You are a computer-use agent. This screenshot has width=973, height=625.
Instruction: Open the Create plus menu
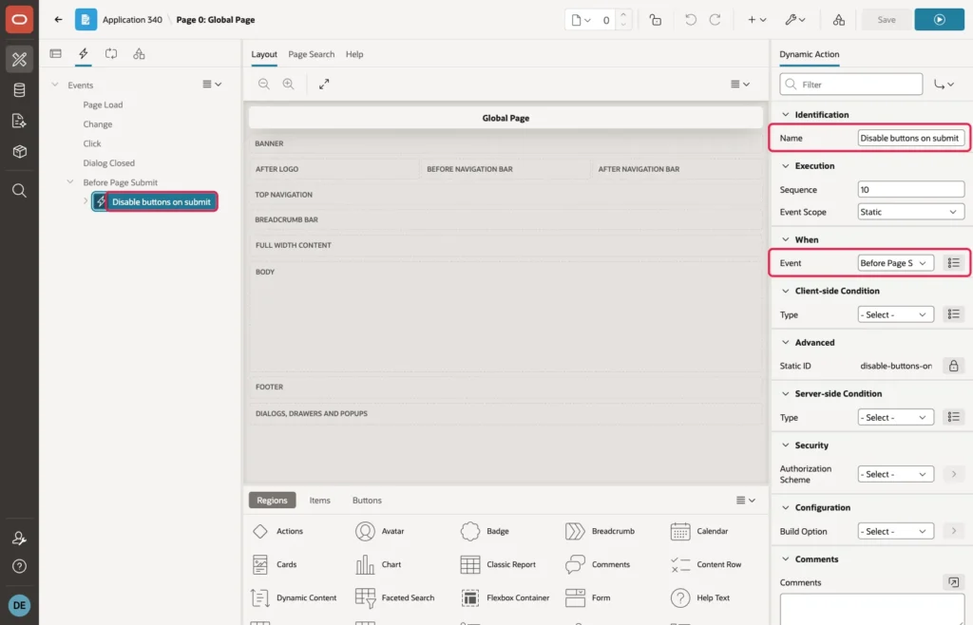(756, 20)
